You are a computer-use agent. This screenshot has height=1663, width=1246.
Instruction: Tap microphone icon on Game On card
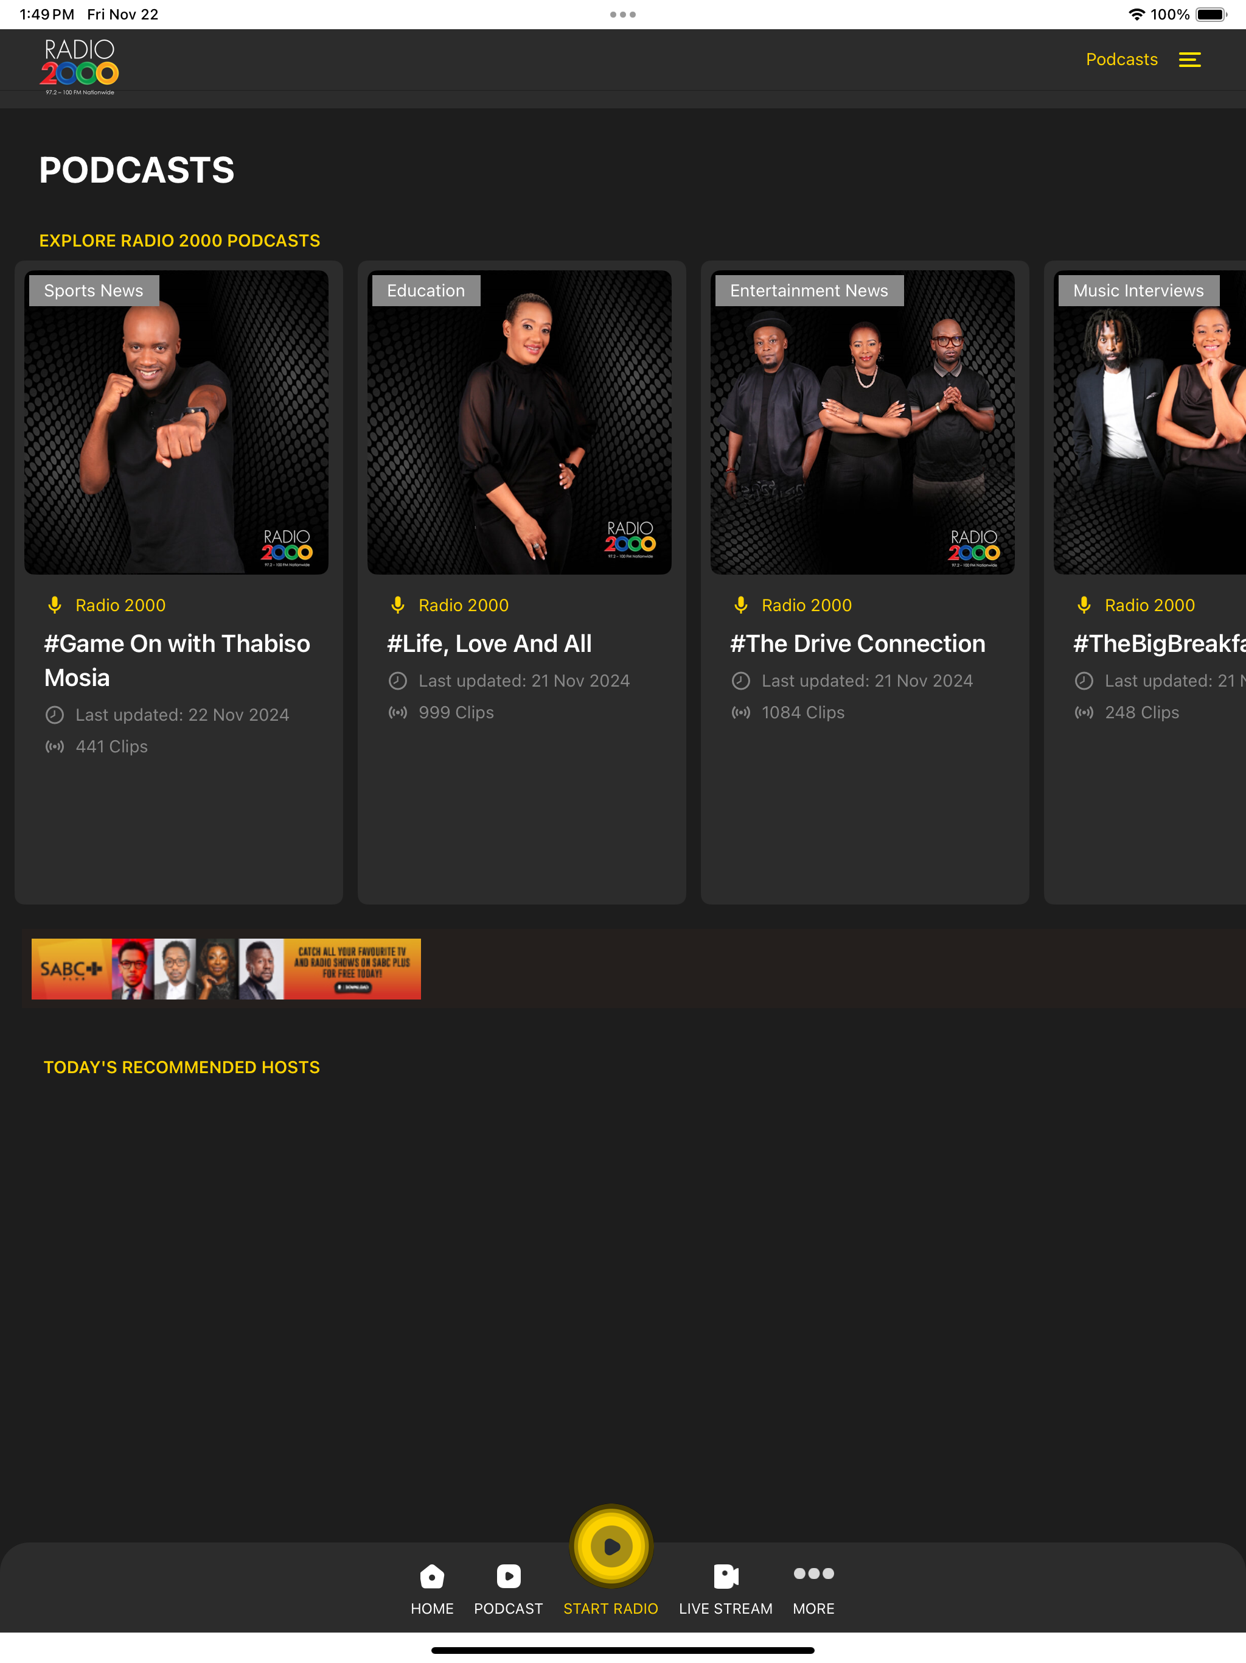coord(55,605)
